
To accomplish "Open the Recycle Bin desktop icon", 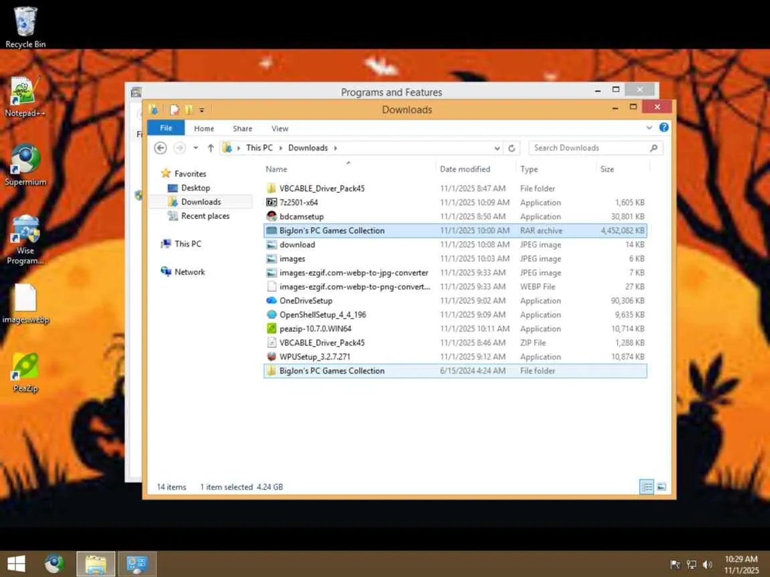I will pos(25,27).
